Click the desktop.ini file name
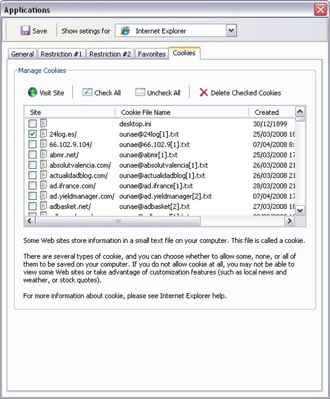Image resolution: width=330 pixels, height=399 pixels. (135, 124)
